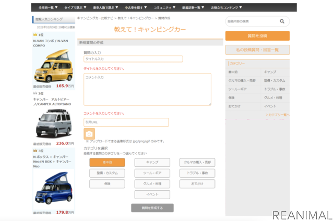Open the キャンパー アルトピアーノ ranking title
The width and height of the screenshot is (334, 221).
point(52,102)
